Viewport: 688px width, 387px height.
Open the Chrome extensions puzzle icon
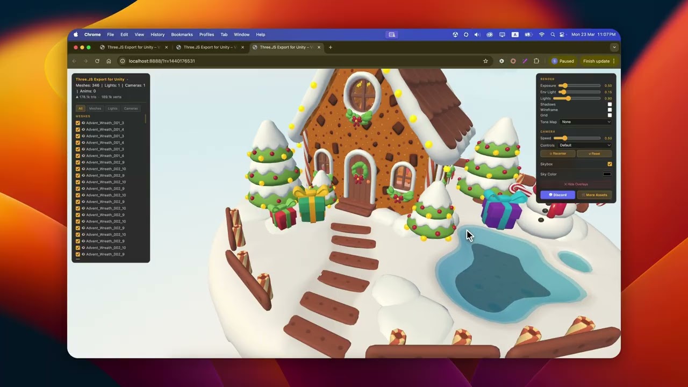(x=536, y=61)
